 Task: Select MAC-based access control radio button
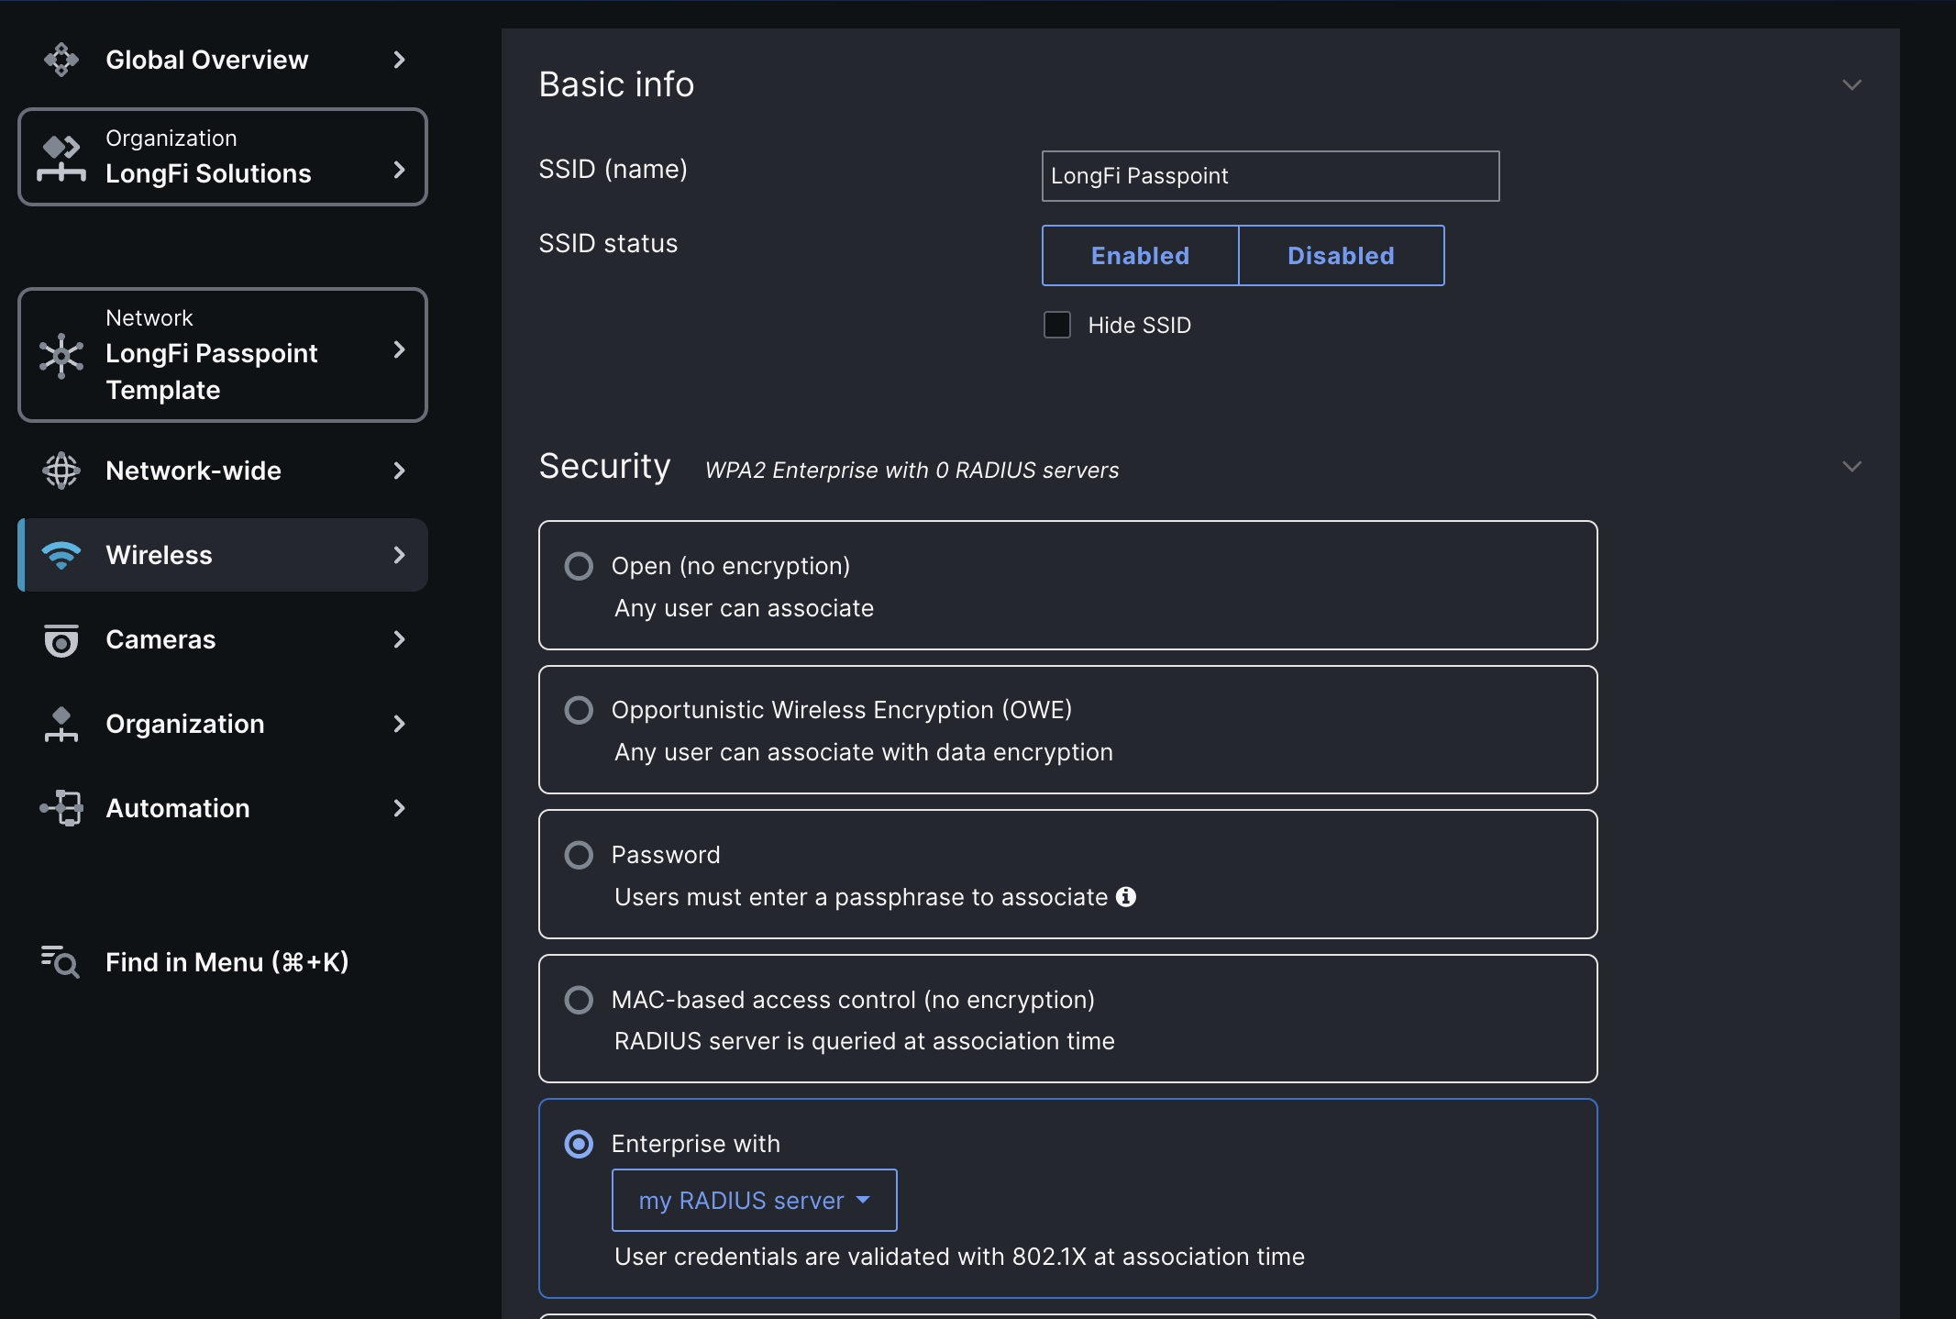(x=579, y=1000)
